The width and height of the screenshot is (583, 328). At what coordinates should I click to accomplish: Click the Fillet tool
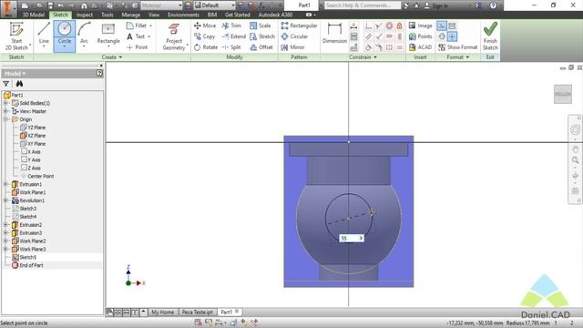[x=138, y=26]
